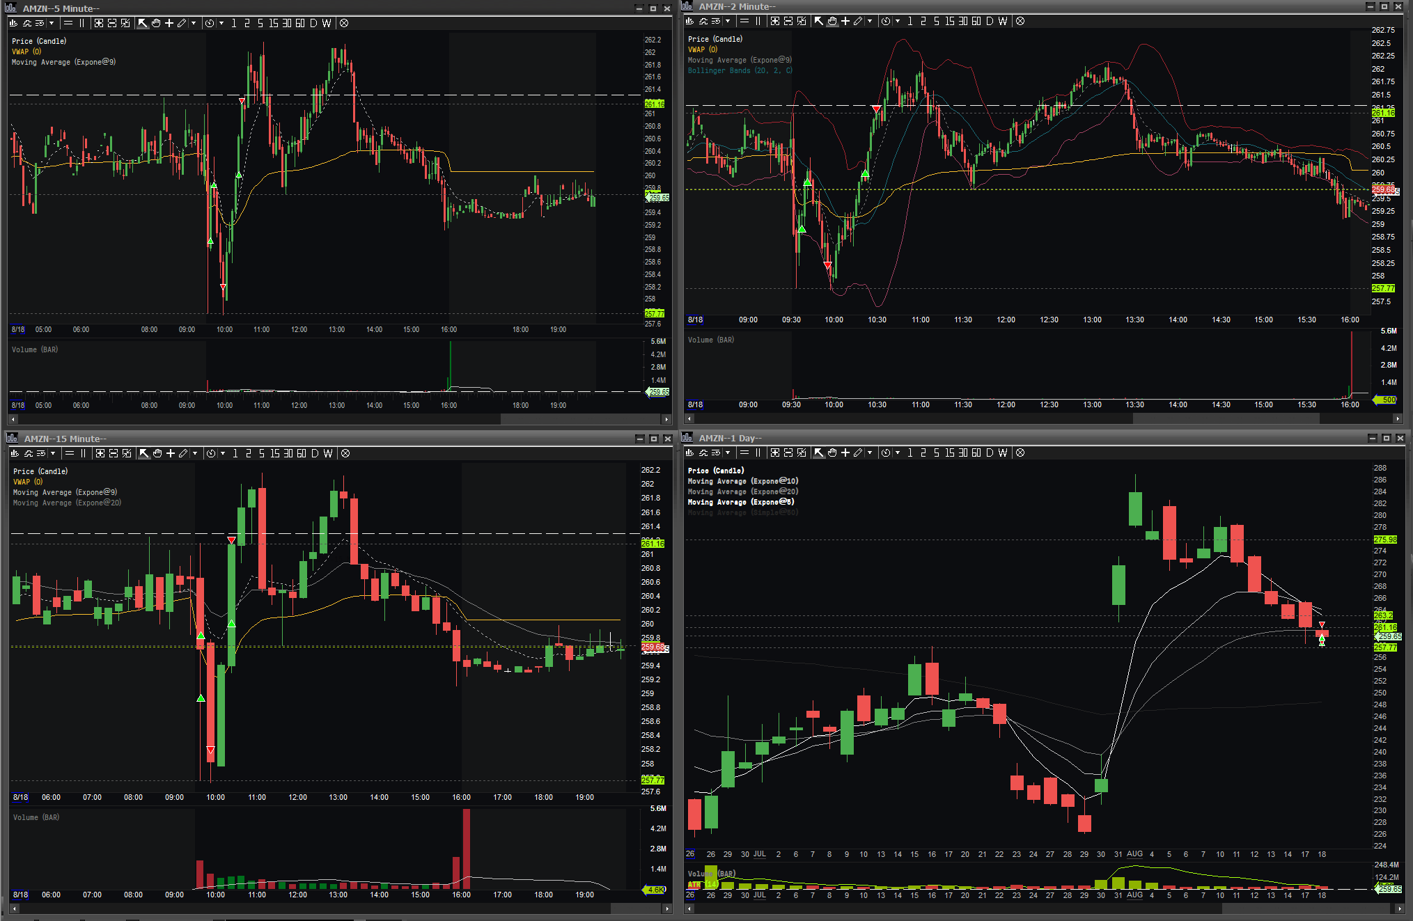Click reset zoom icon in 1 Day chart
Image resolution: width=1413 pixels, height=921 pixels.
tap(802, 452)
